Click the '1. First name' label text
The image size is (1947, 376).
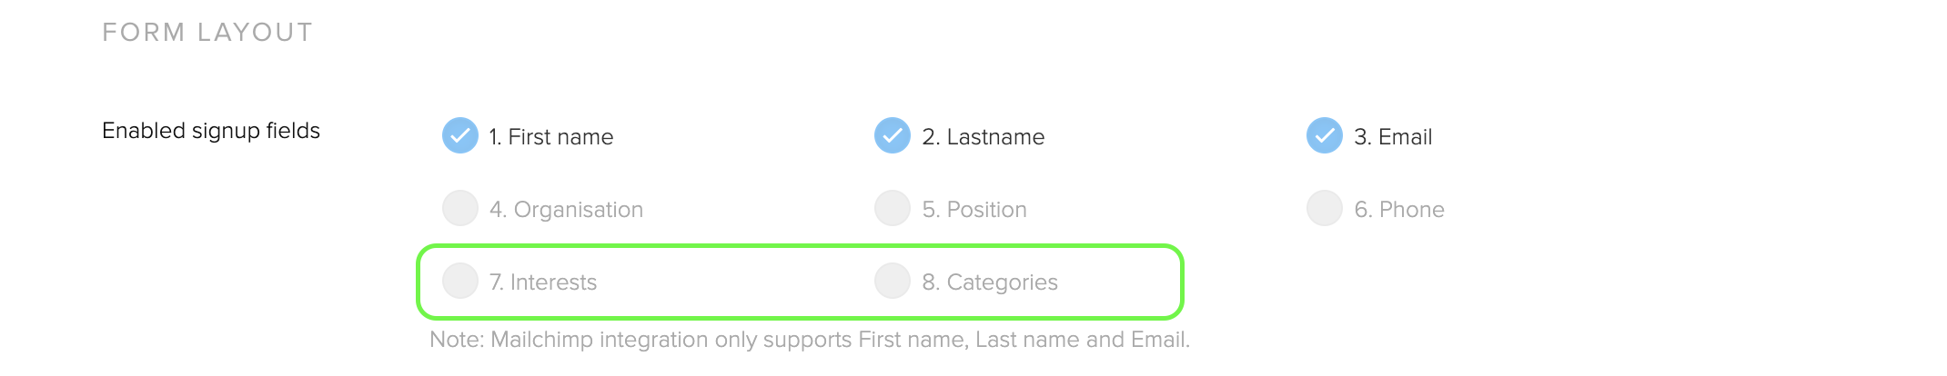551,137
